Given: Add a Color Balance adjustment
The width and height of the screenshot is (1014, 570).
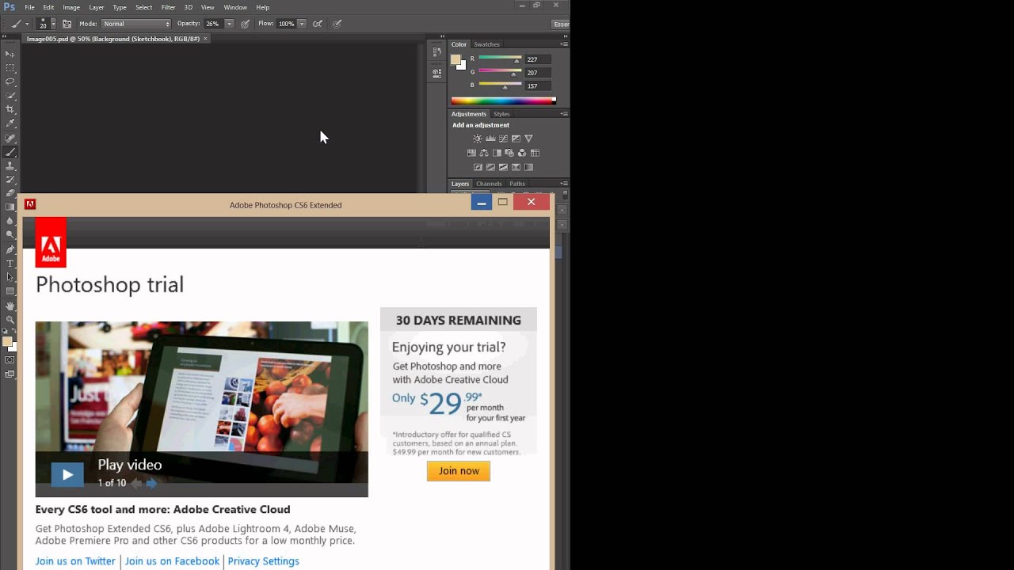Looking at the screenshot, I should (x=484, y=153).
